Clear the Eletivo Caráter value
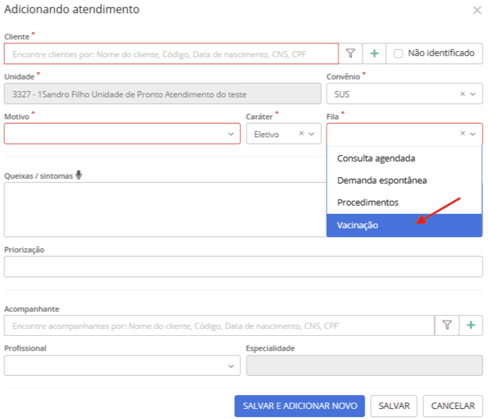The image size is (488, 419). pyautogui.click(x=302, y=134)
